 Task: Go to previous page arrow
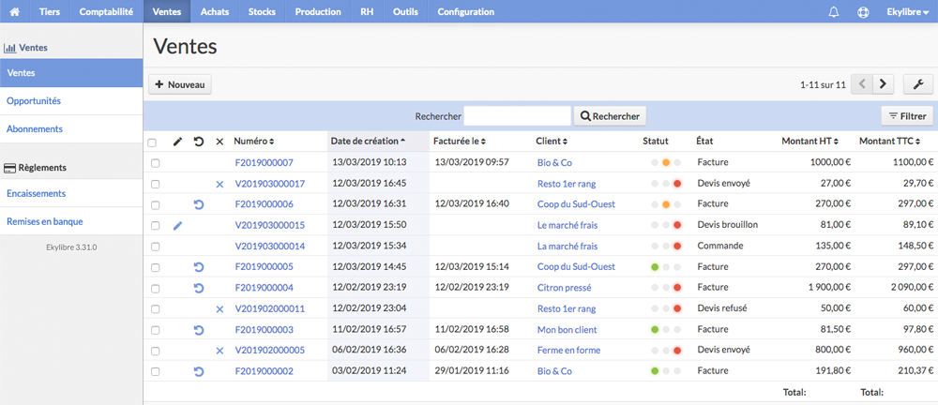coord(862,84)
